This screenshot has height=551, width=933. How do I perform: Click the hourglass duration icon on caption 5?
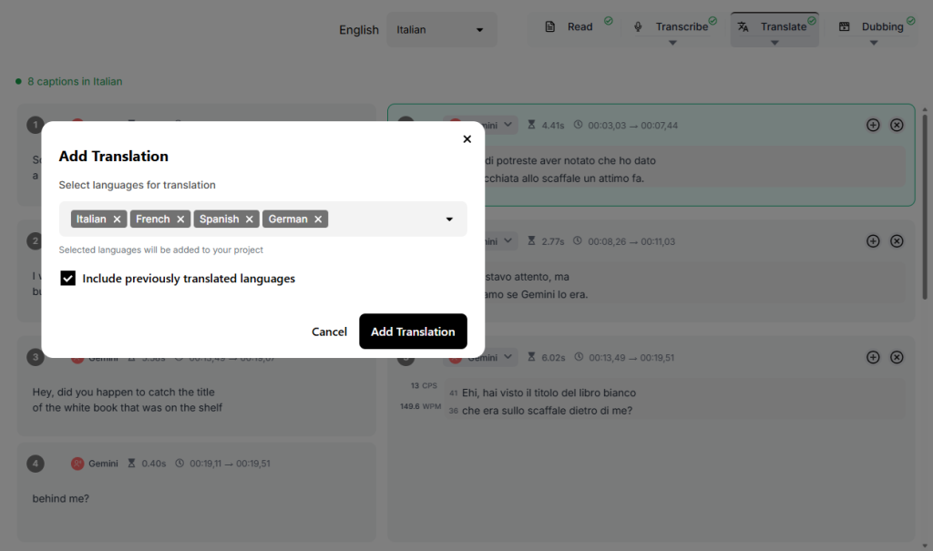(x=533, y=125)
